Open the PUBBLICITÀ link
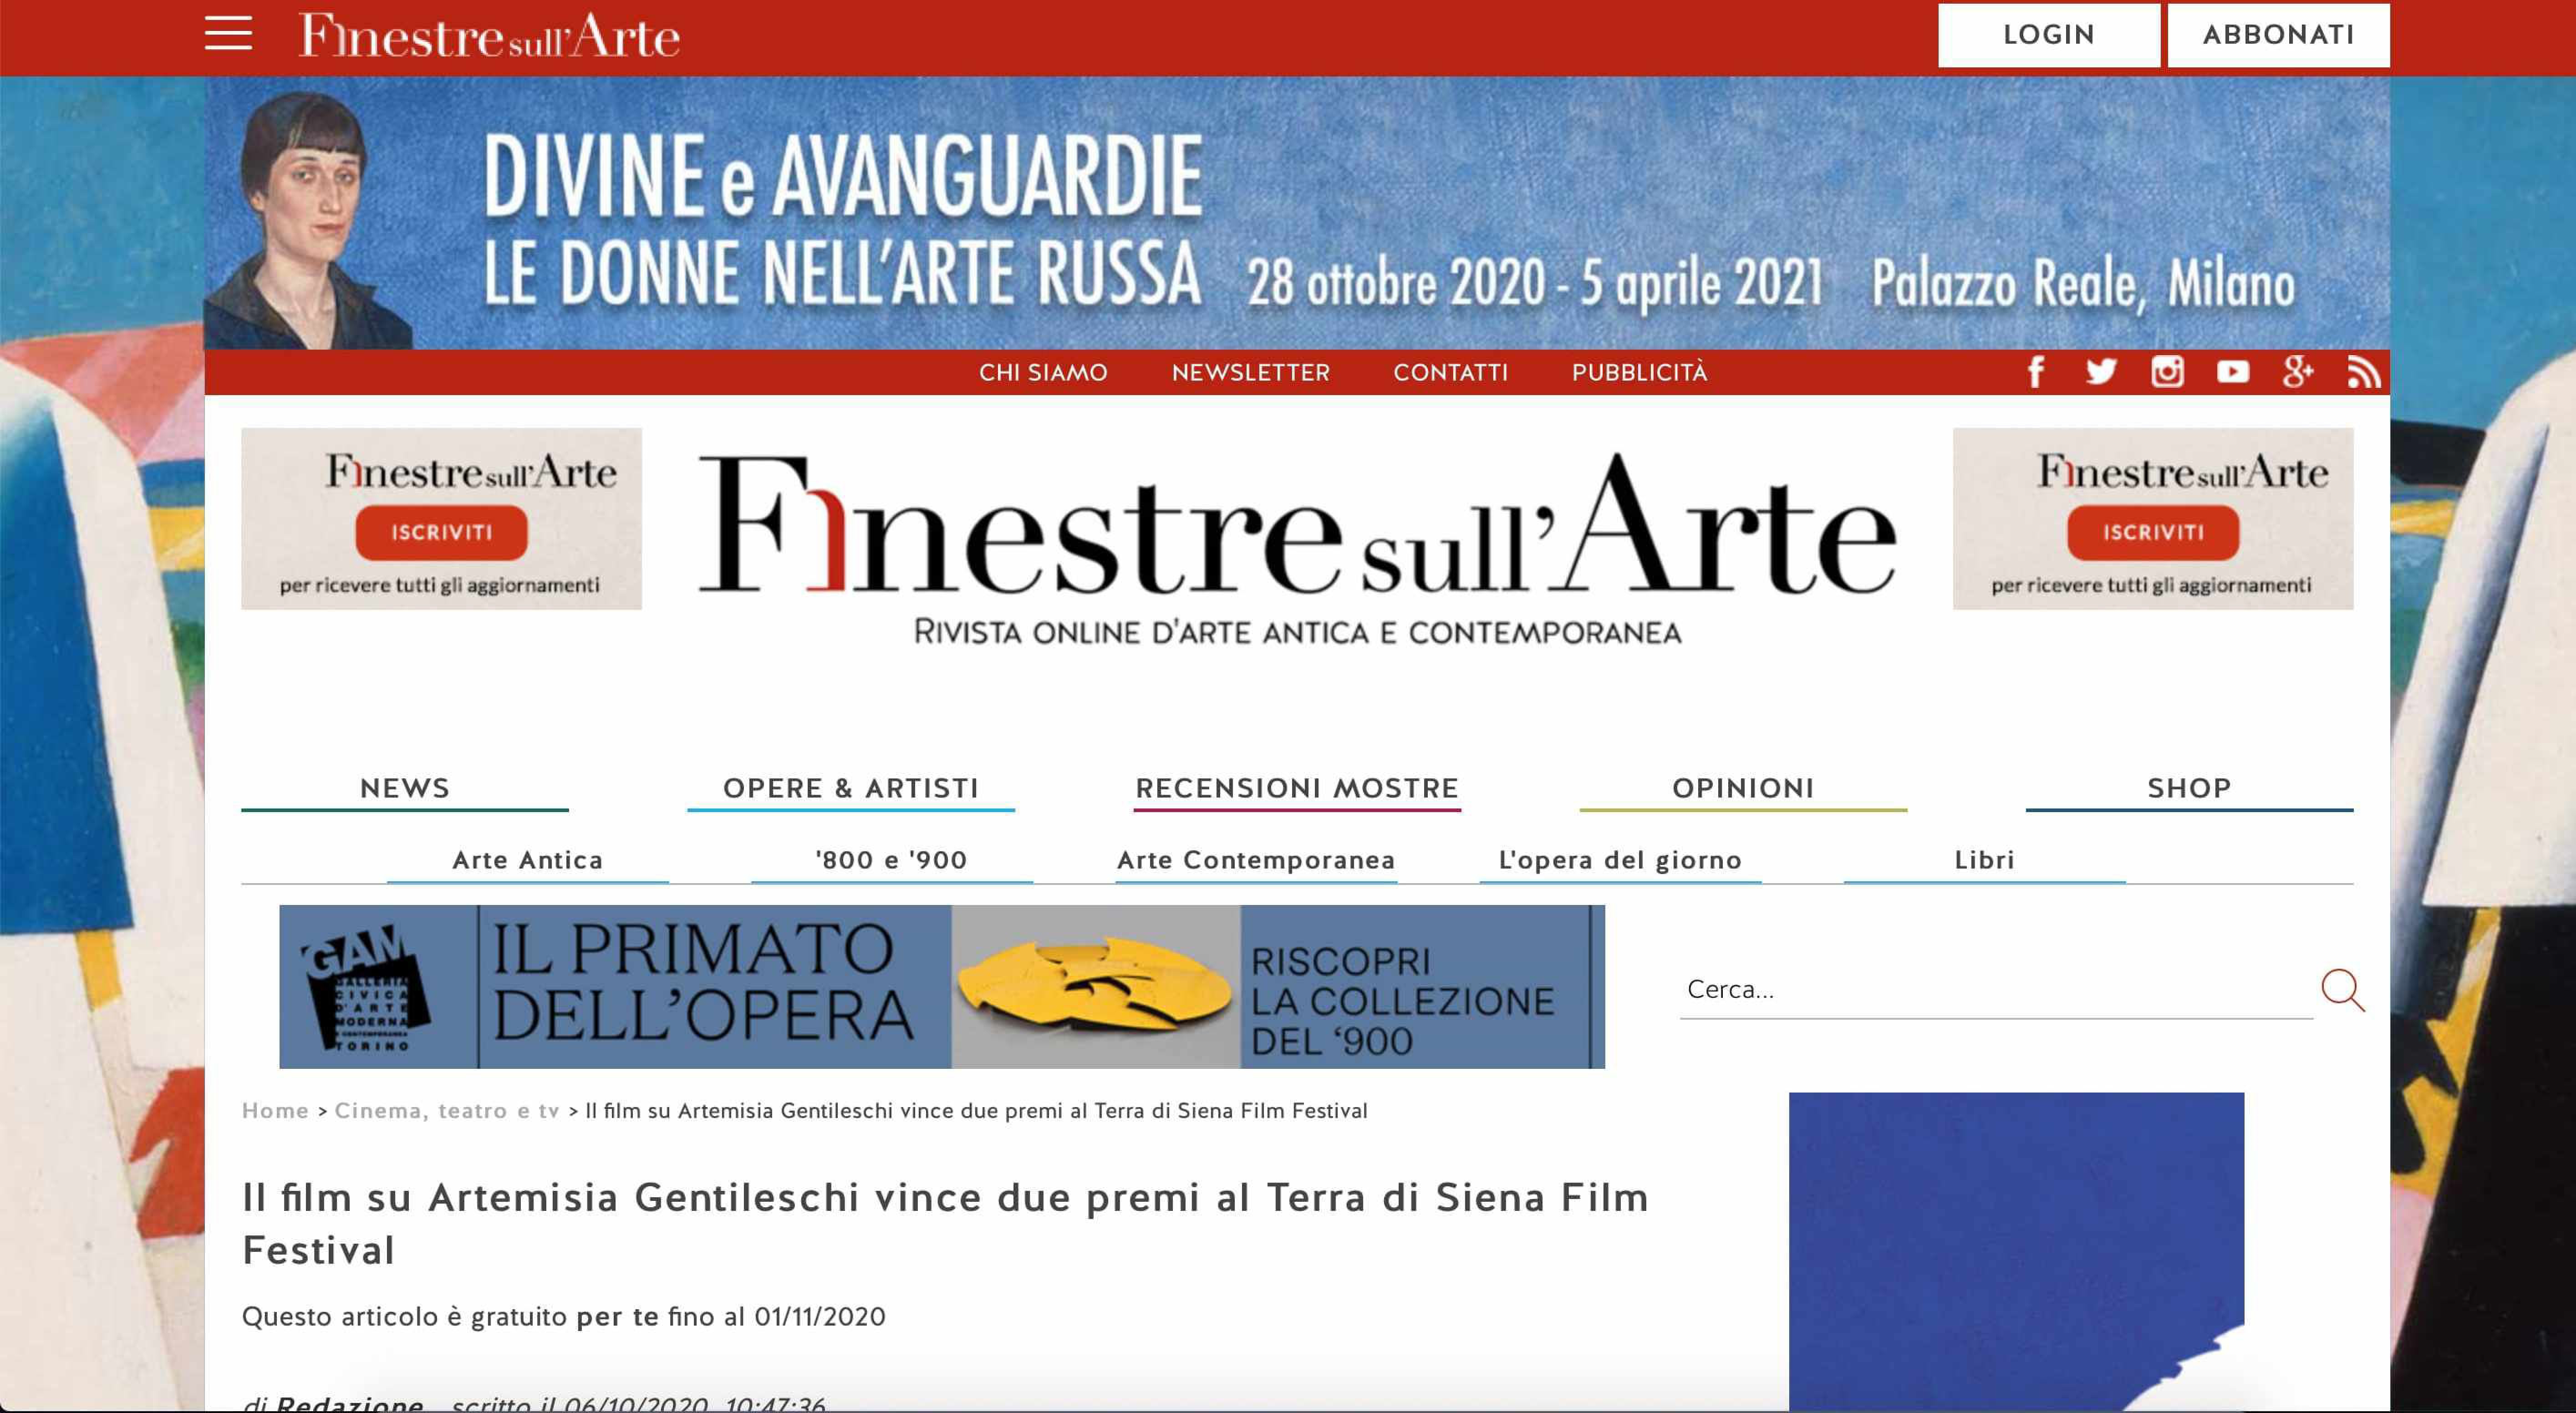 pos(1639,372)
